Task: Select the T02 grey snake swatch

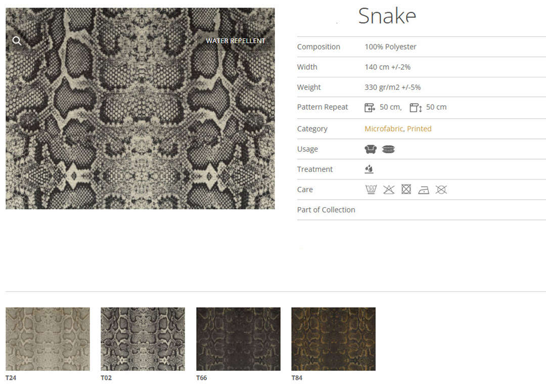Action: 143,339
